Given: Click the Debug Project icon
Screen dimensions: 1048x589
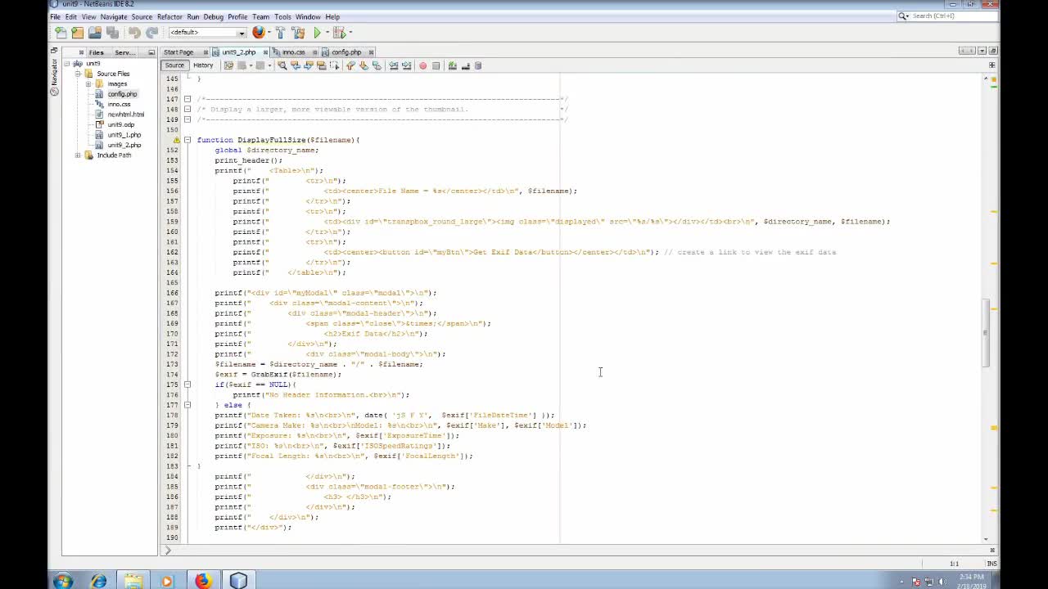Looking at the screenshot, I should (x=339, y=33).
